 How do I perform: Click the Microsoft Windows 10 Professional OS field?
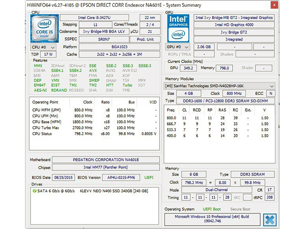click(212, 219)
